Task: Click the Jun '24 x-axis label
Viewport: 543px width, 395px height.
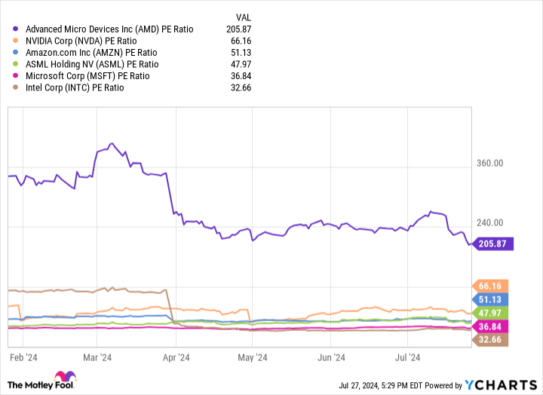Action: pos(331,357)
